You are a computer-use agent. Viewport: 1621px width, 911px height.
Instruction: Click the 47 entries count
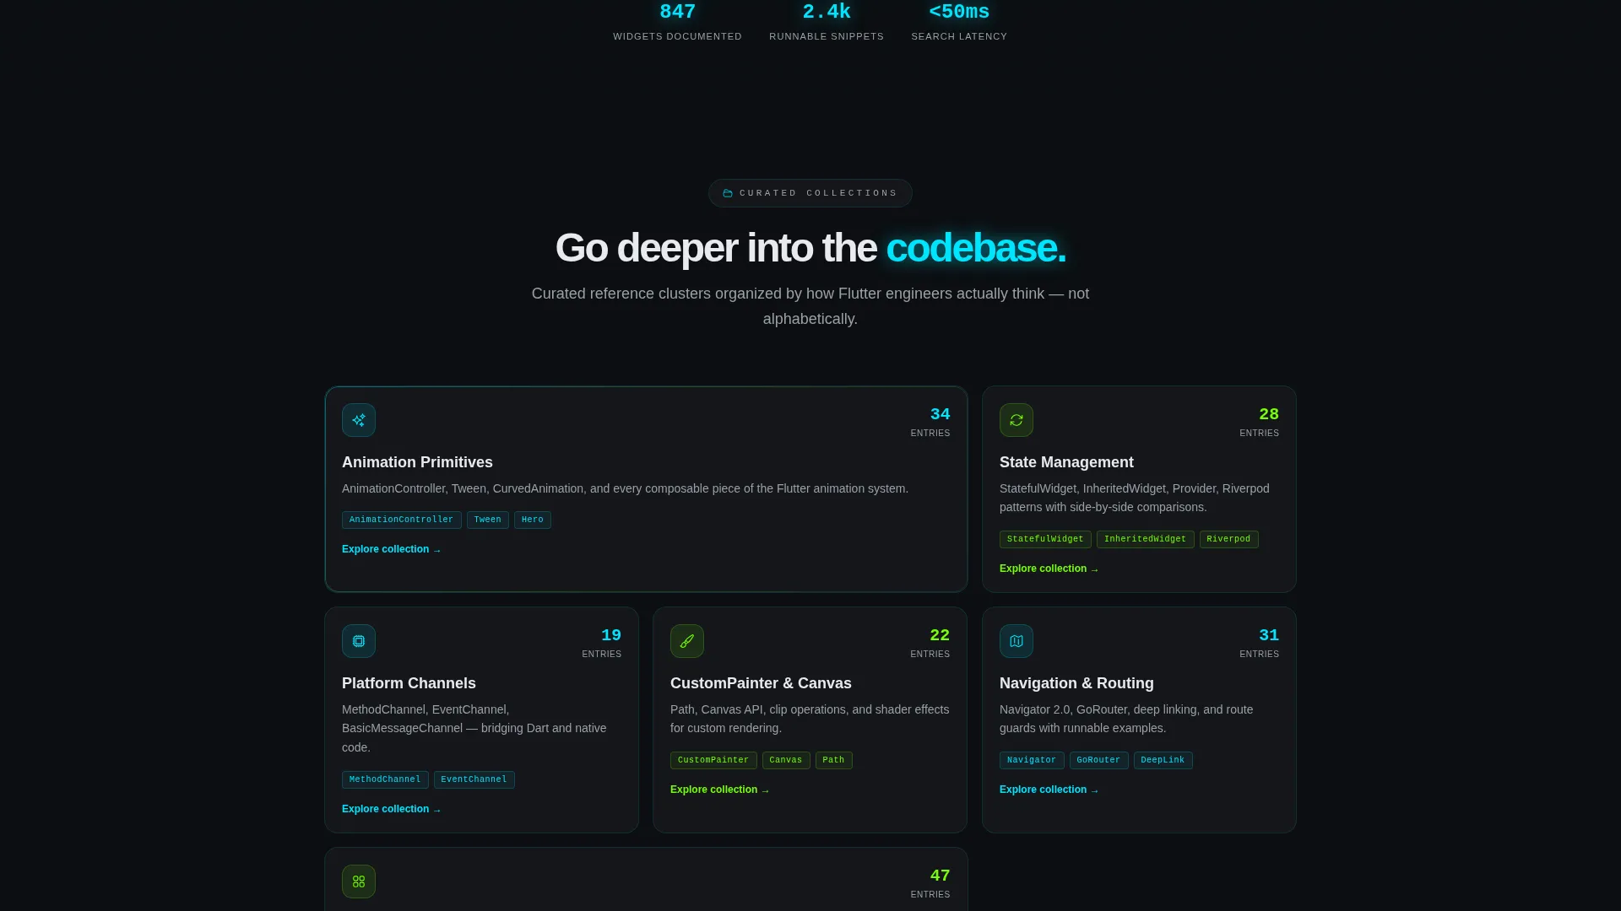click(930, 883)
